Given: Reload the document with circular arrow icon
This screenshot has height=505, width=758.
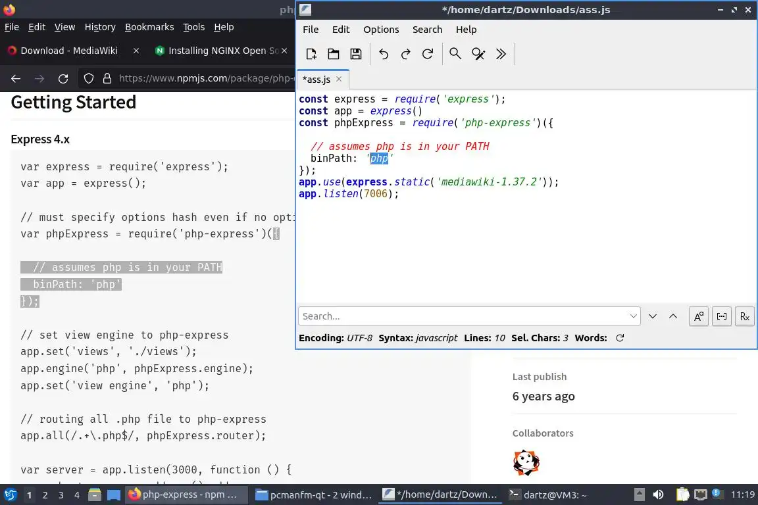Looking at the screenshot, I should [428, 54].
